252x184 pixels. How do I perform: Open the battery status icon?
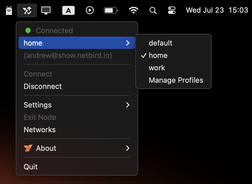coord(111,10)
